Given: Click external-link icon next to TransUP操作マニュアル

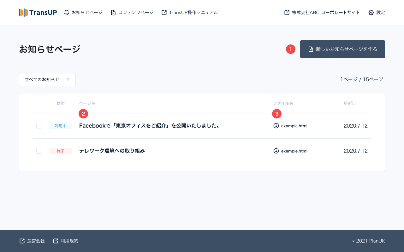Looking at the screenshot, I should (164, 13).
